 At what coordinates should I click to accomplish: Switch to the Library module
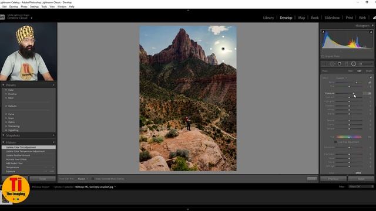pyautogui.click(x=268, y=18)
